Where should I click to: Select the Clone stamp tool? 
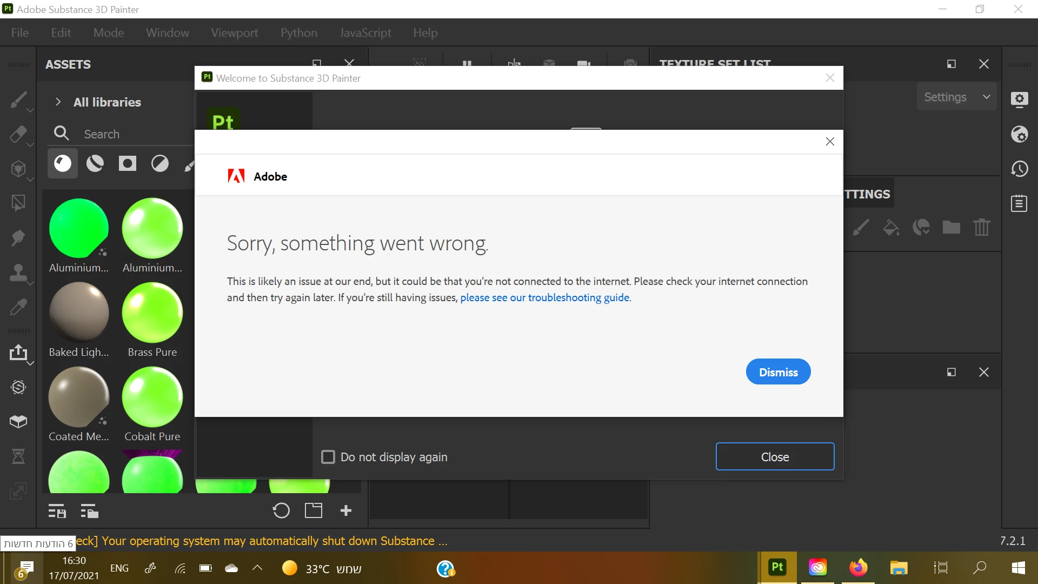(x=18, y=273)
